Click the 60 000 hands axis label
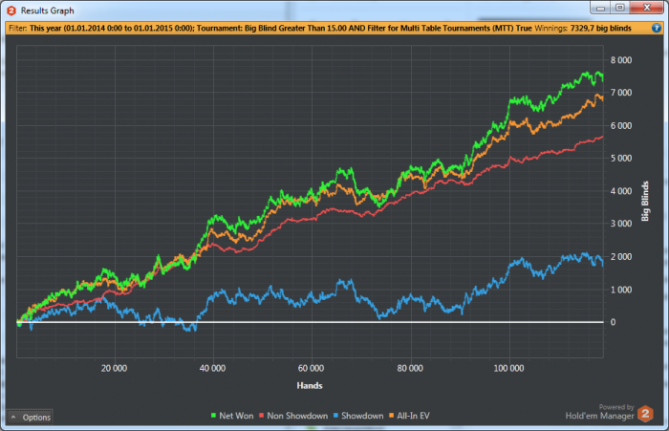The width and height of the screenshot is (669, 431). pyautogui.click(x=311, y=368)
